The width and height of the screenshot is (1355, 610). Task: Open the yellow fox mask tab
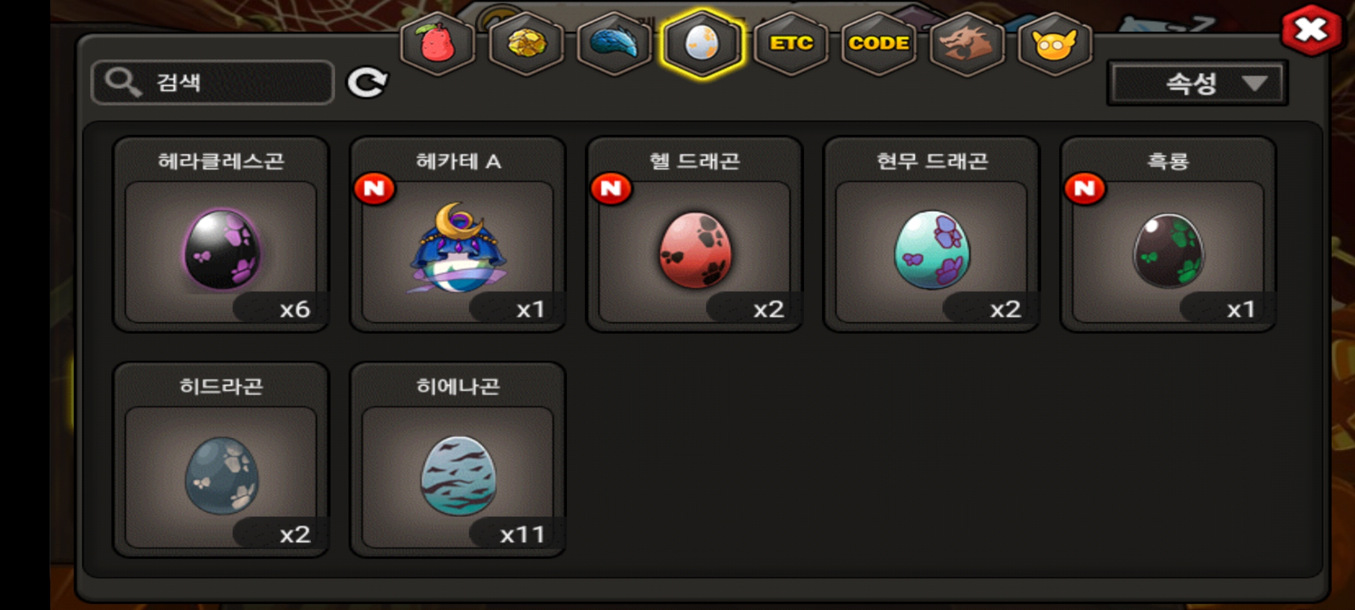(x=1055, y=43)
